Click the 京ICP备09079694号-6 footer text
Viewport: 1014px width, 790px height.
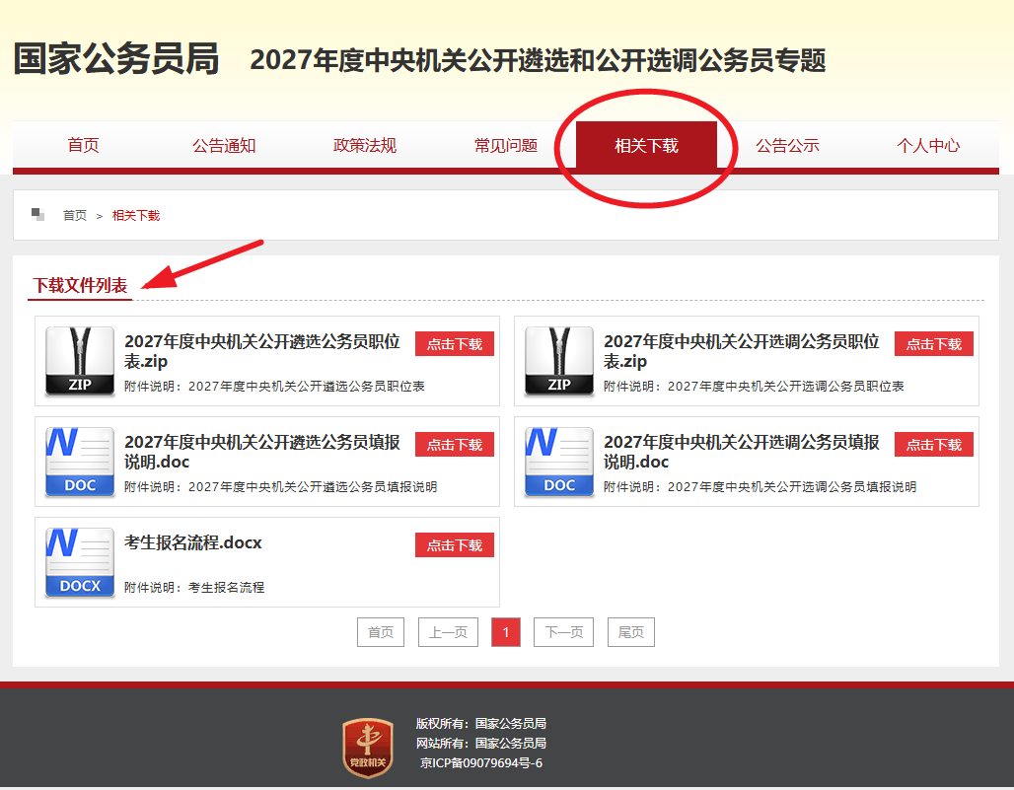tap(481, 762)
